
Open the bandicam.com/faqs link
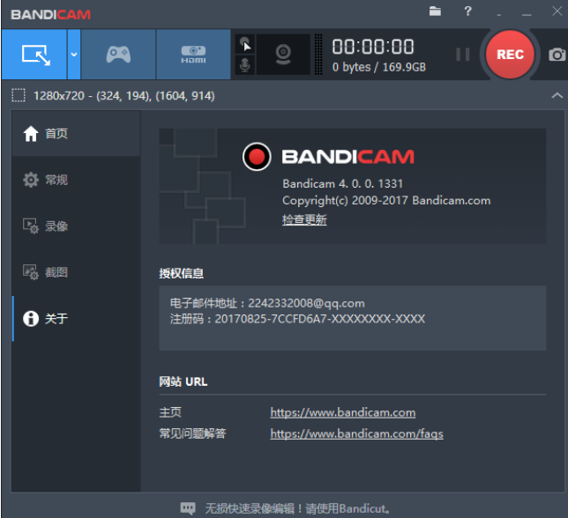pos(356,433)
